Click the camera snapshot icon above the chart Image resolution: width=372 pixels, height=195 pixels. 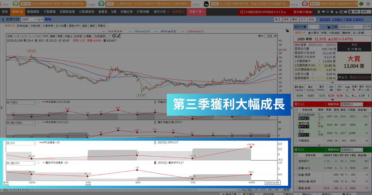click(x=287, y=31)
